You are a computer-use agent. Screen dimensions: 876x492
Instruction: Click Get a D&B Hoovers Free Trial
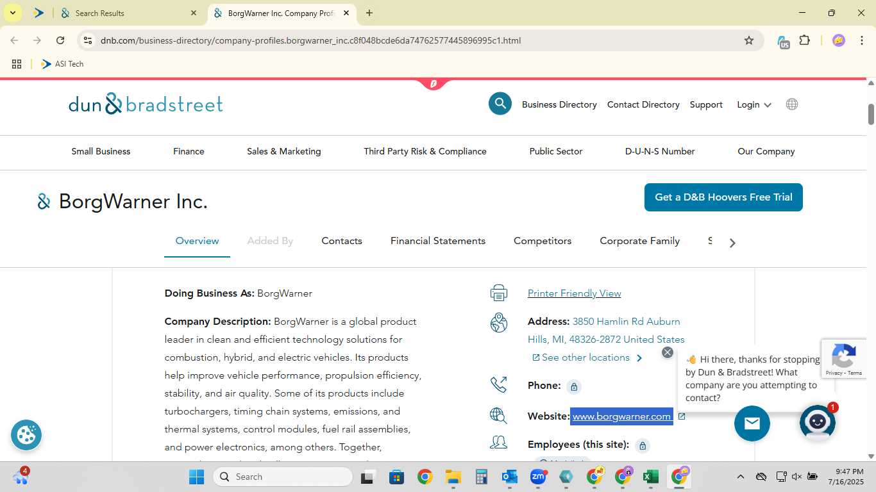(723, 197)
